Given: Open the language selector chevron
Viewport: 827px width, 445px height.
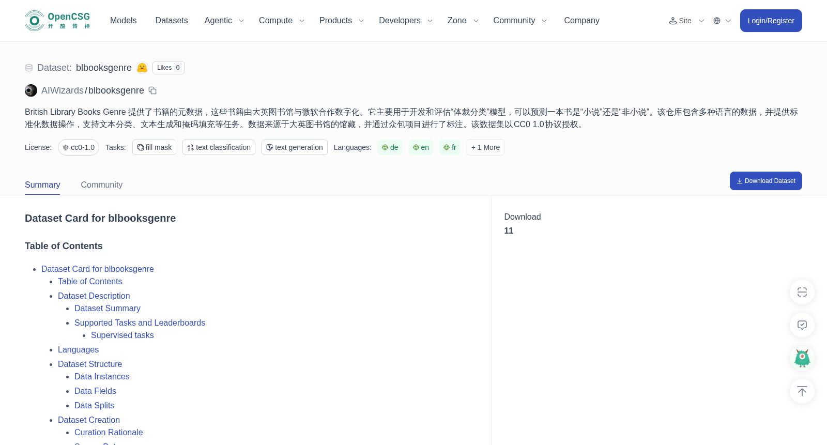Looking at the screenshot, I should tap(728, 21).
